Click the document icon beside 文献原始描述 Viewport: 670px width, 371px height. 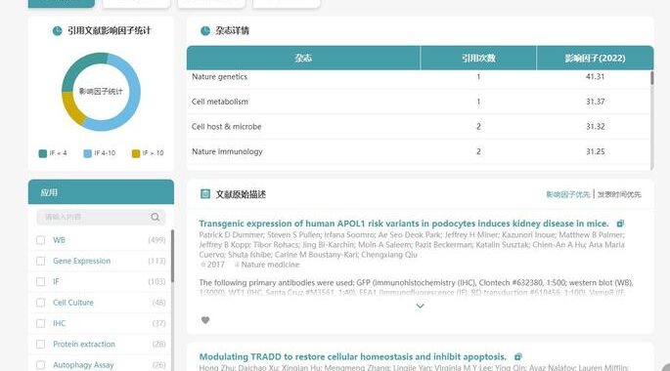tap(205, 194)
